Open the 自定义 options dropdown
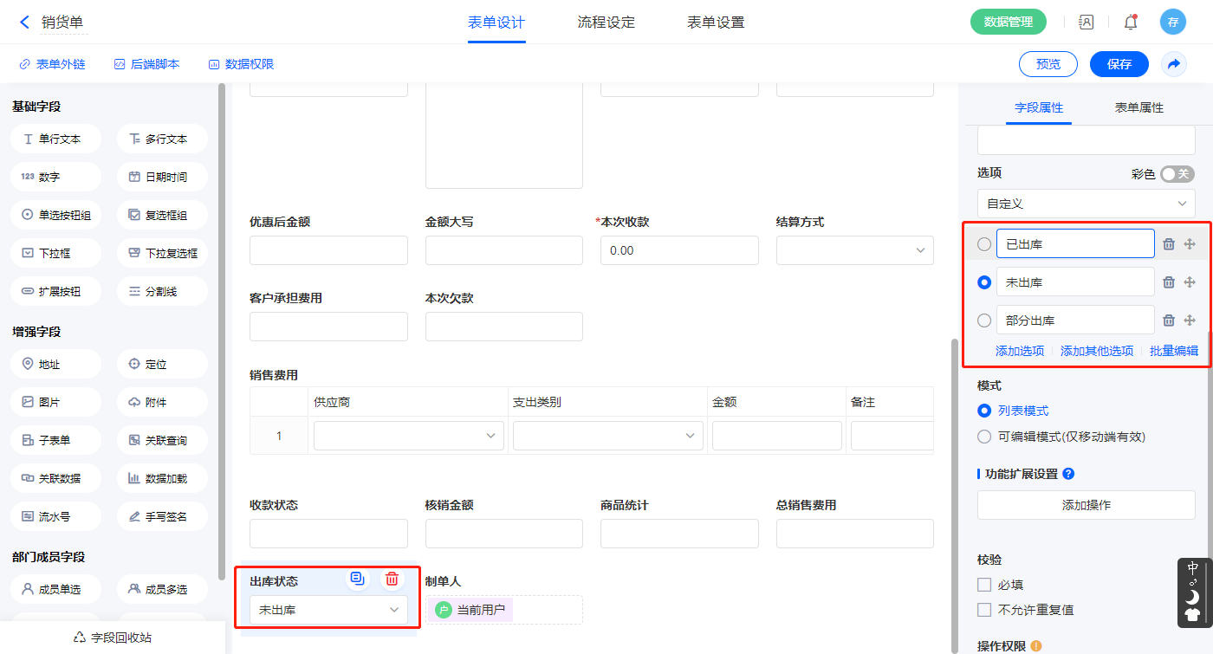The width and height of the screenshot is (1213, 654). (1086, 204)
